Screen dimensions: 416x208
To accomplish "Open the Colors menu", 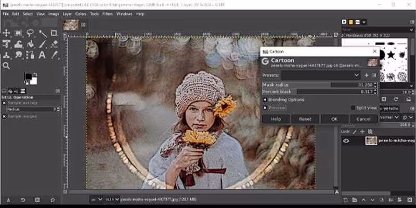I will [81, 14].
